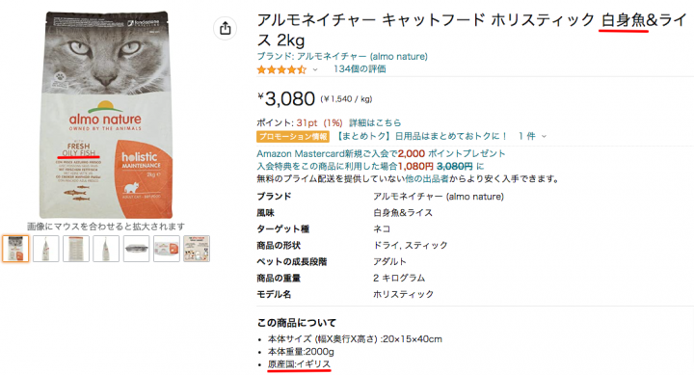Select the seventh thumbnail with illustrations
Image resolution: width=694 pixels, height=375 pixels.
tap(197, 249)
